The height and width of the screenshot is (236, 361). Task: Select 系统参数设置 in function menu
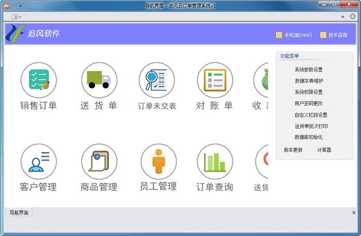tap(309, 70)
